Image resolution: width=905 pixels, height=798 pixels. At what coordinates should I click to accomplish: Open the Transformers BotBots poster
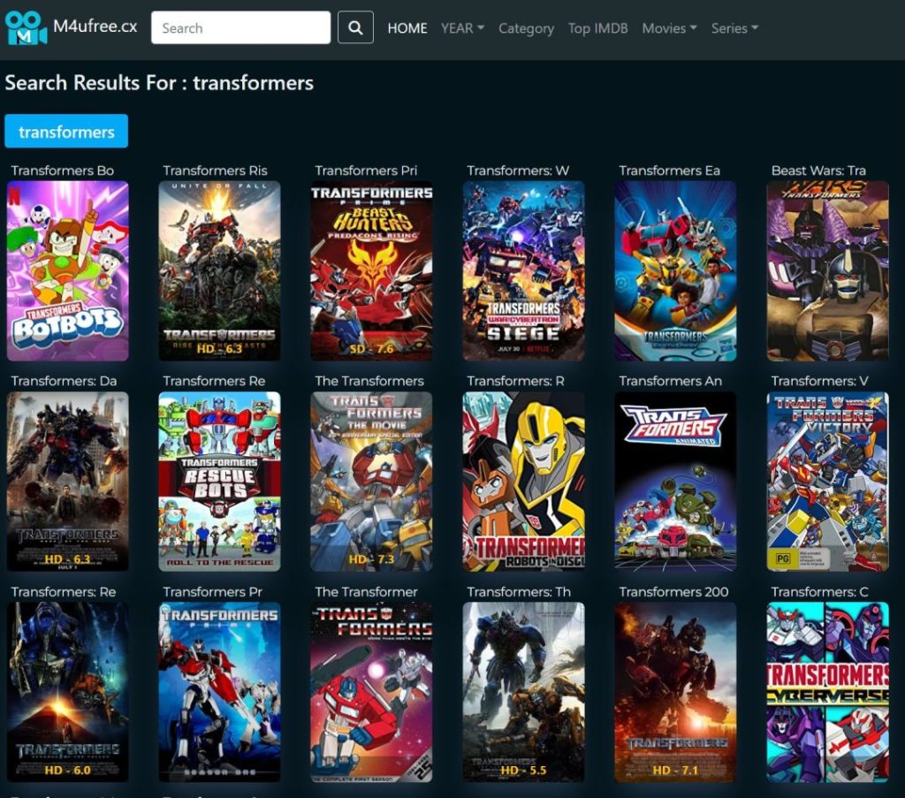click(x=67, y=271)
